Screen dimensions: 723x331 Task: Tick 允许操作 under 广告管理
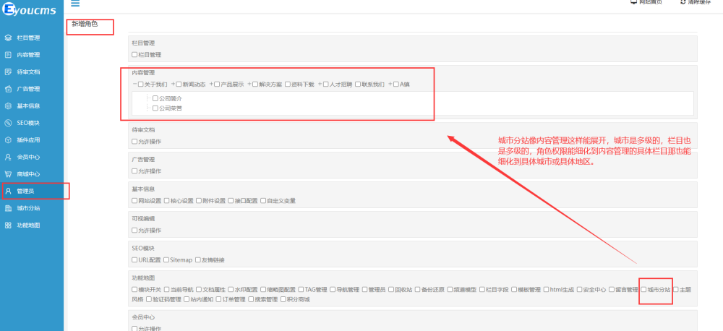pos(134,171)
